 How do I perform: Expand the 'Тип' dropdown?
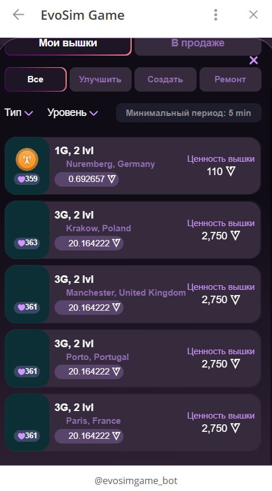tap(19, 112)
